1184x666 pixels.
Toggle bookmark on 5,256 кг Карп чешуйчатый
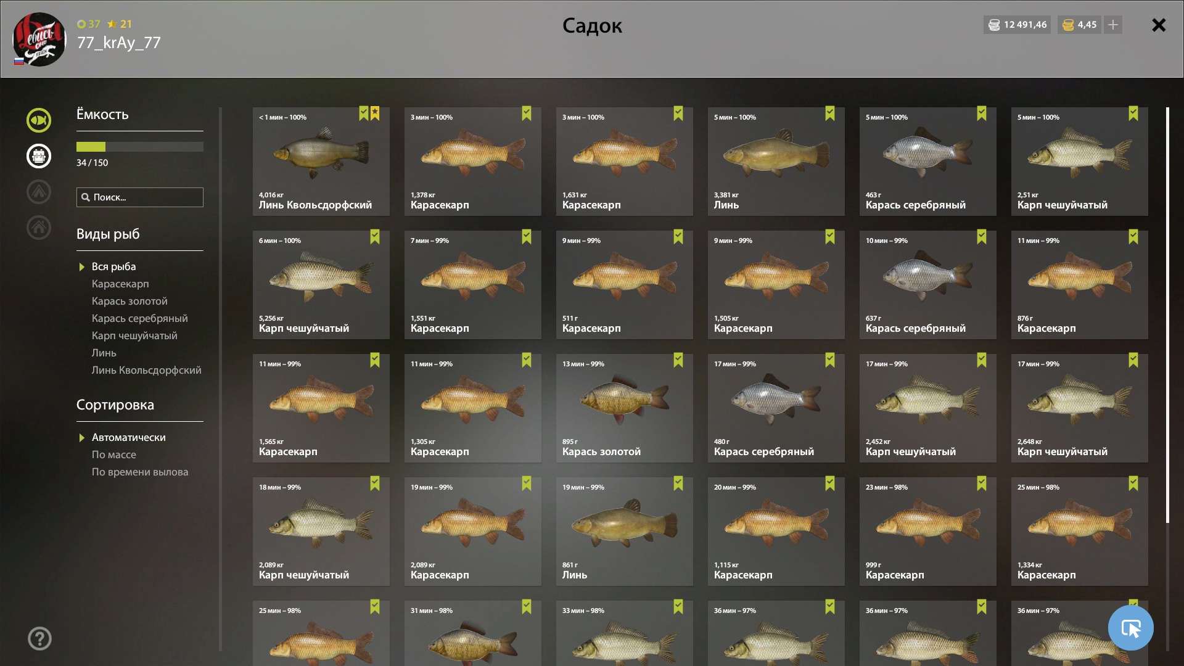click(375, 236)
